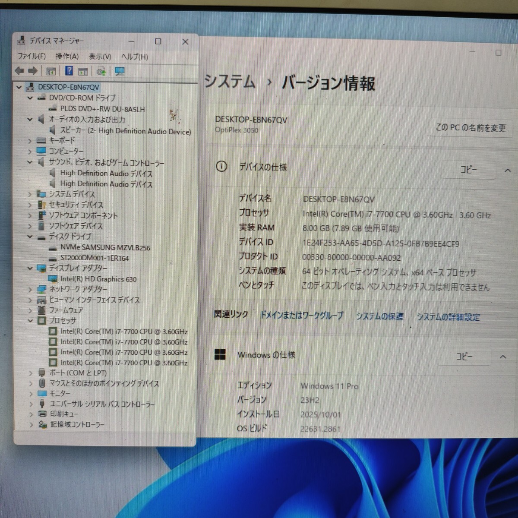This screenshot has height=518, width=518.
Task: Click the コンピューター computer icon
Action: coord(41,151)
